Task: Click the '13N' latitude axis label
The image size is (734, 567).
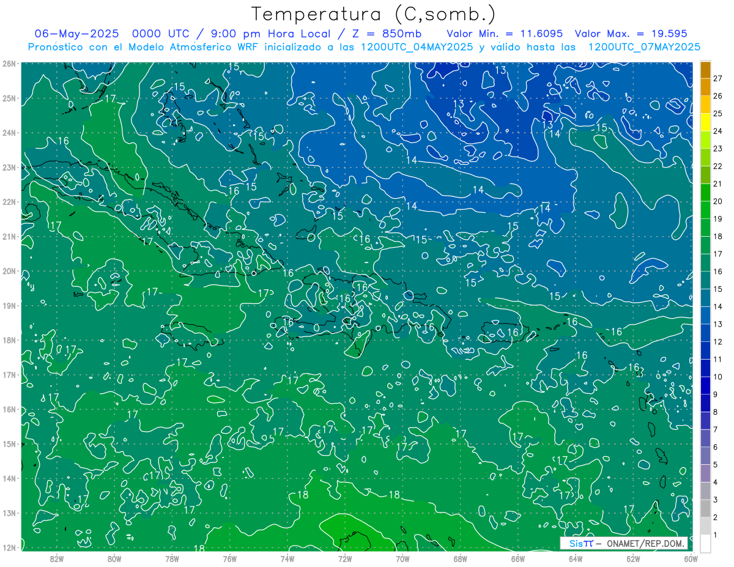Action: pos(10,513)
